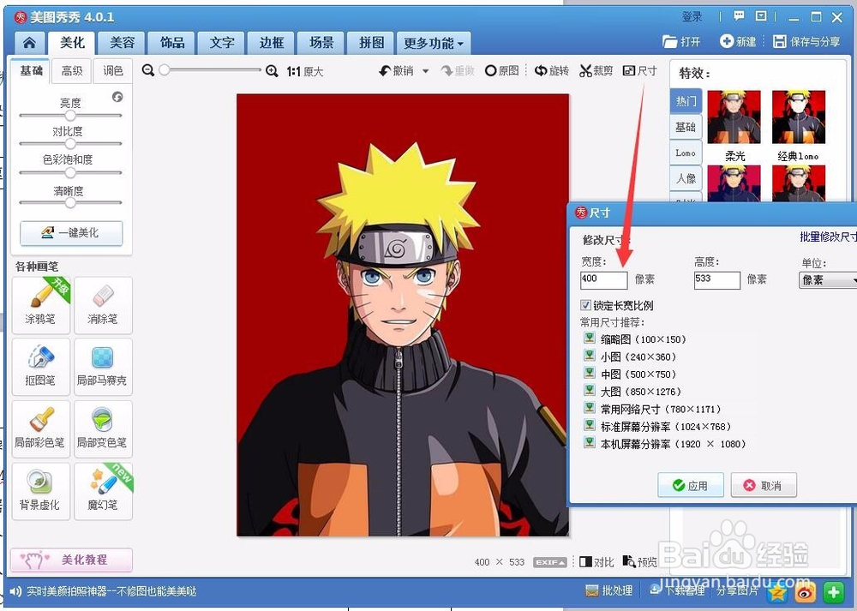This screenshot has width=857, height=611.
Task: Go to the home tab icon
Action: point(29,43)
